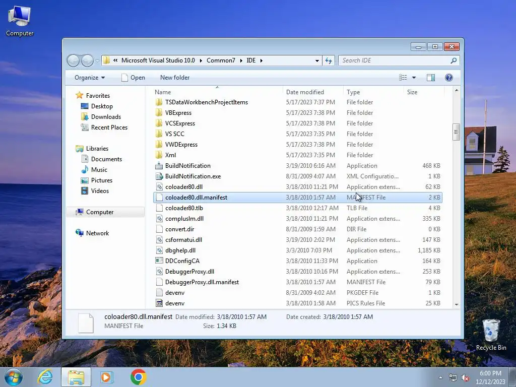
Task: Expand the address bar history dropdown
Action: [317, 60]
